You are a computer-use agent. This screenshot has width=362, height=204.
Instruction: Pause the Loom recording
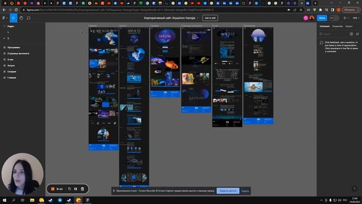76,189
